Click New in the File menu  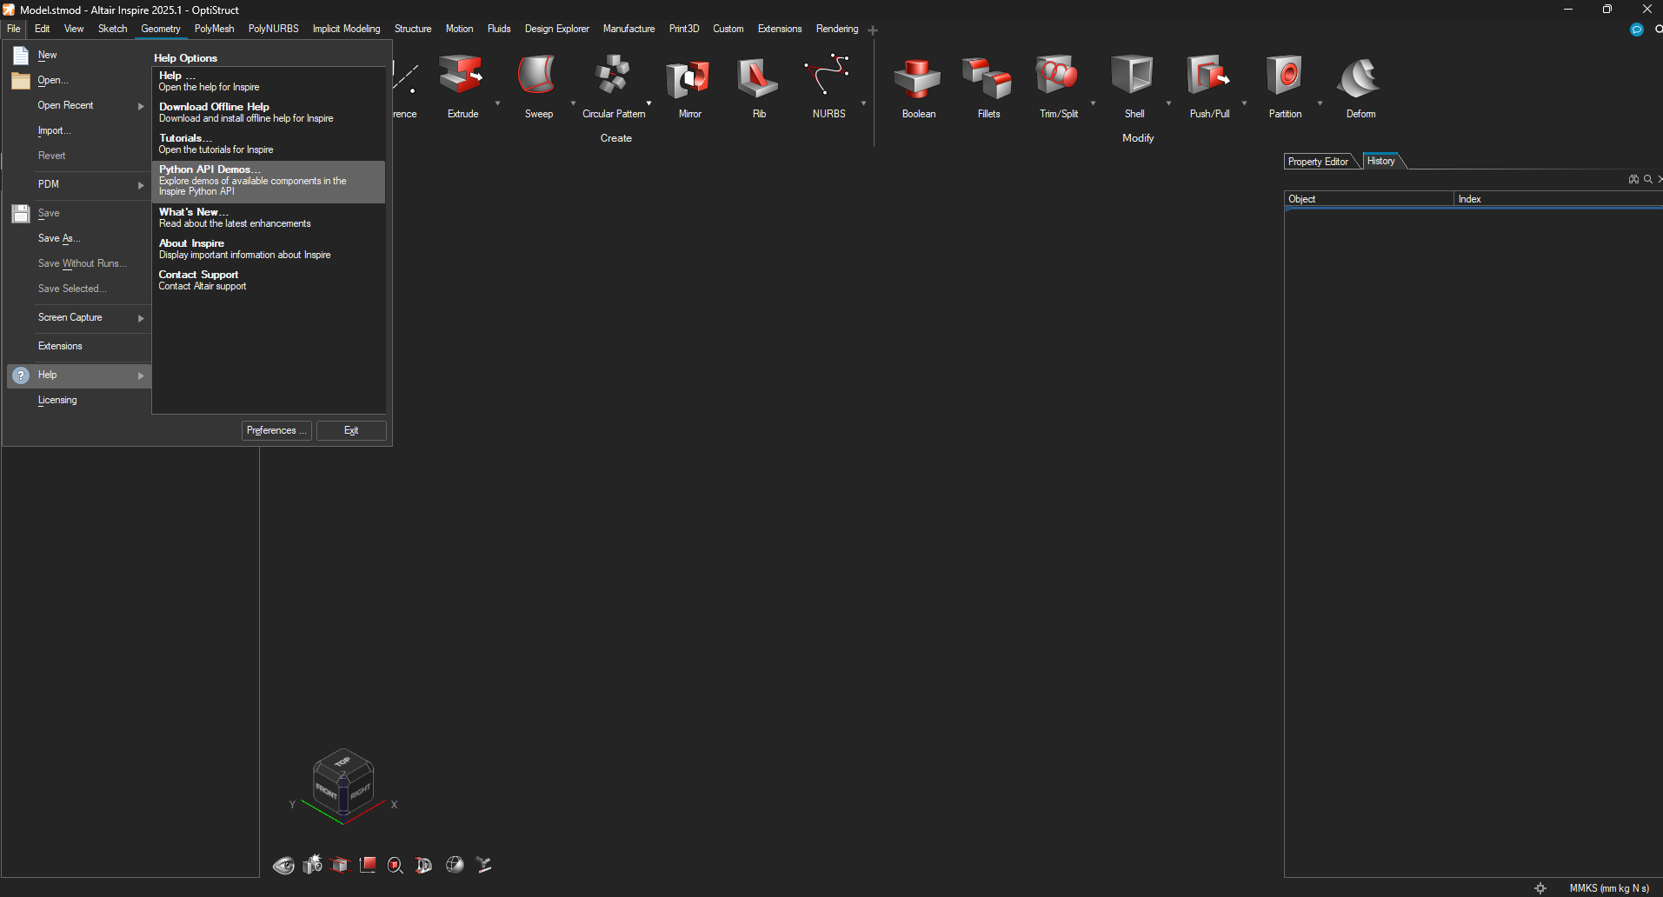click(78, 55)
